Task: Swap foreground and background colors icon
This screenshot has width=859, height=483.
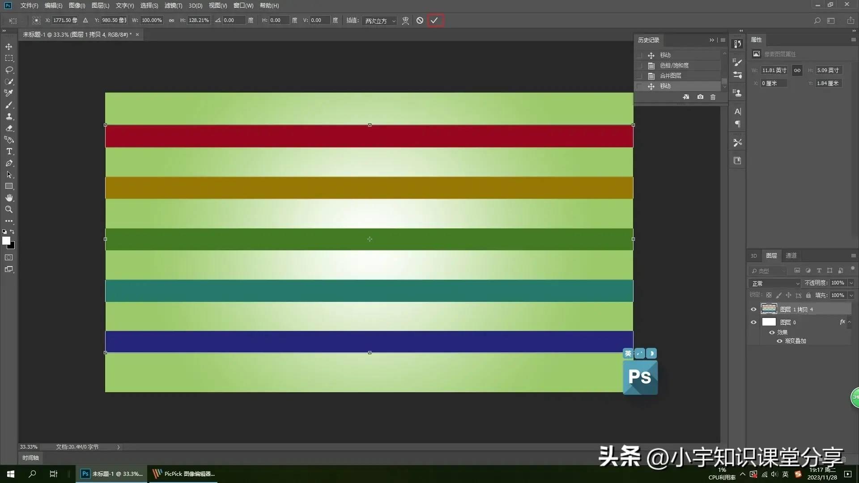Action: [x=12, y=232]
